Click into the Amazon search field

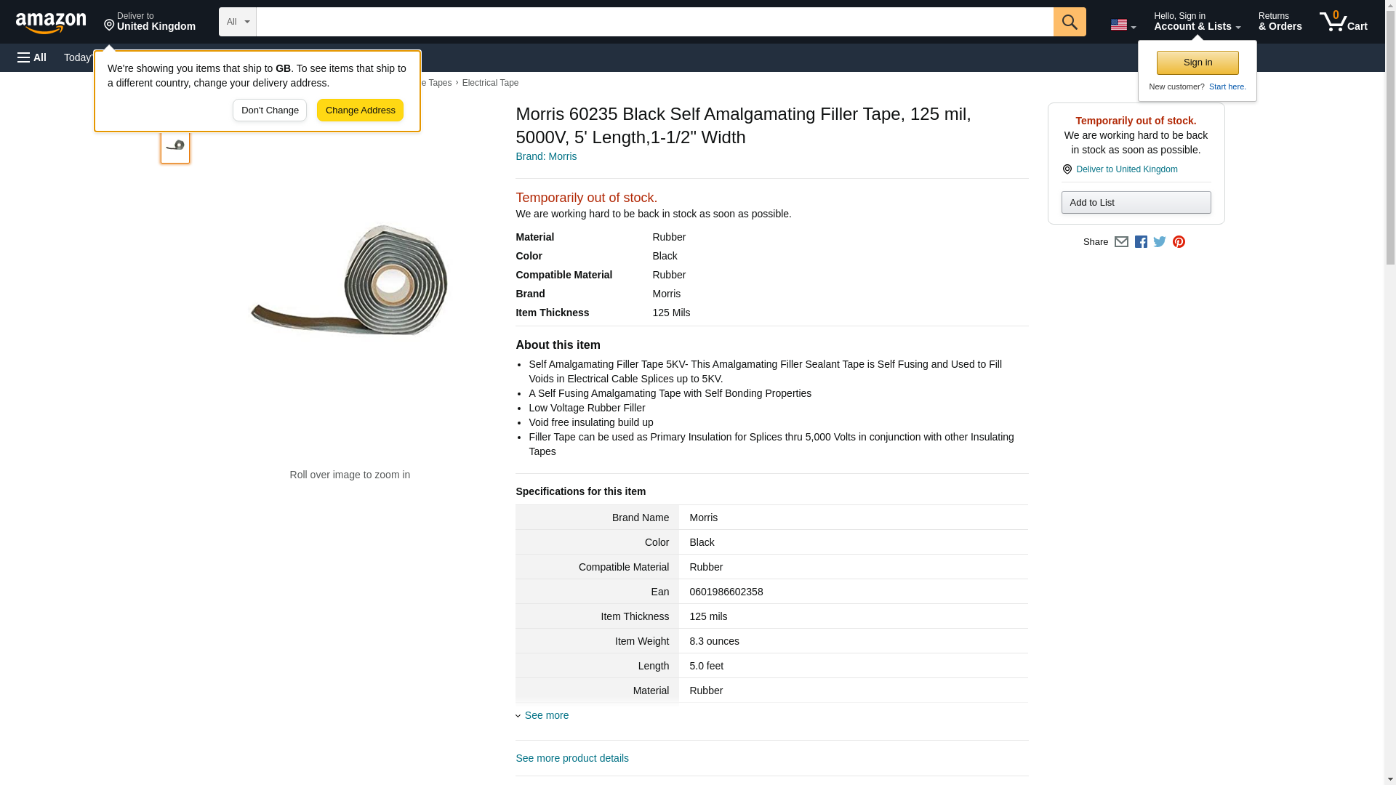pos(654,22)
